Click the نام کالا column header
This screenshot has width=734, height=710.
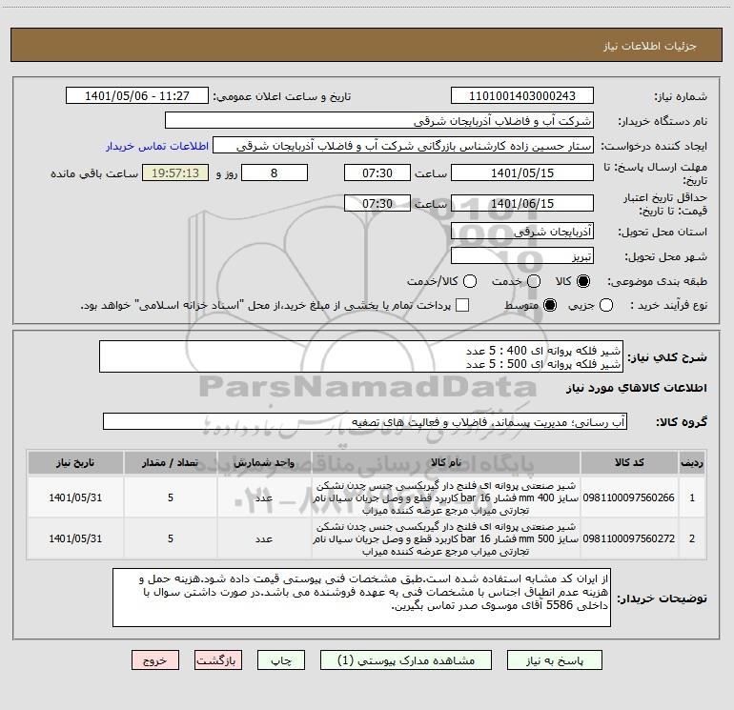[x=446, y=462]
